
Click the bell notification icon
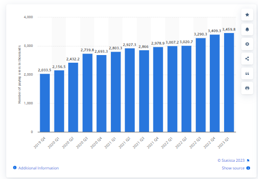(x=247, y=30)
